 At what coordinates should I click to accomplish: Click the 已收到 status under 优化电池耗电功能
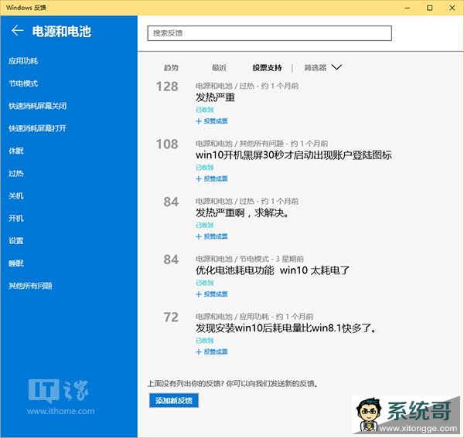[x=204, y=283]
